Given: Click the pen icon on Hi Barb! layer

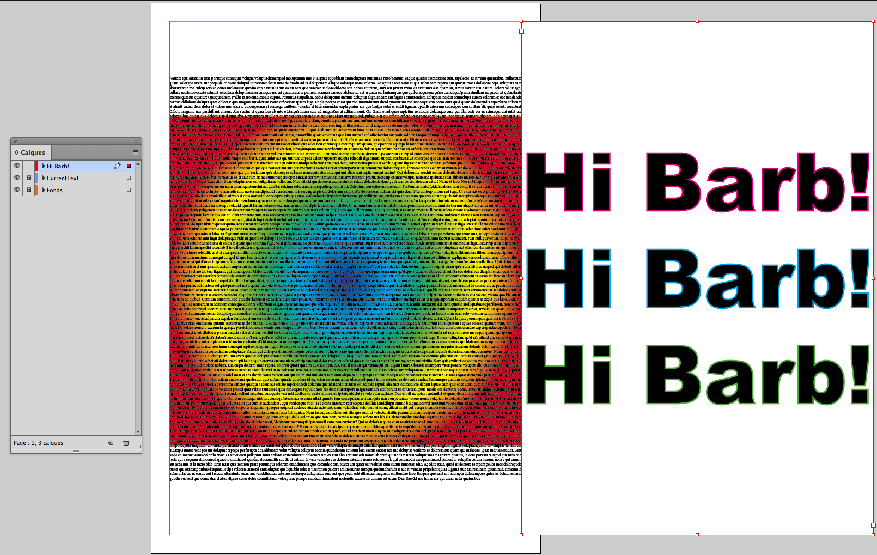Looking at the screenshot, I should coord(117,166).
